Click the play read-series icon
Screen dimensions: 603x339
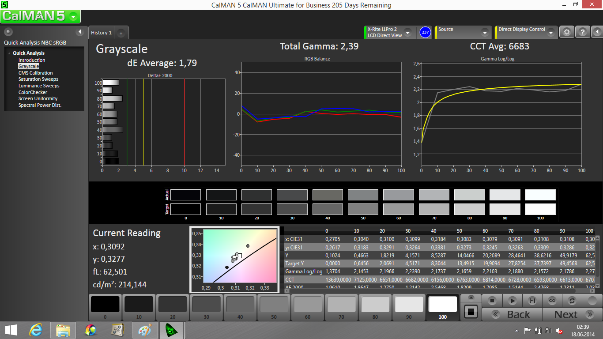pos(512,301)
